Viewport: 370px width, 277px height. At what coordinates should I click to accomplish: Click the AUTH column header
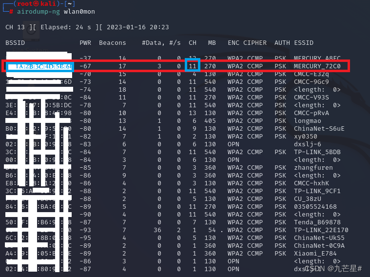coord(282,43)
